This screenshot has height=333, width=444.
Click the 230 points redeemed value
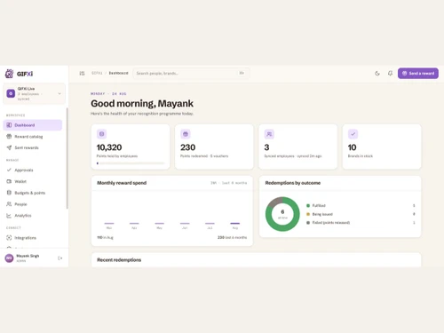(187, 147)
